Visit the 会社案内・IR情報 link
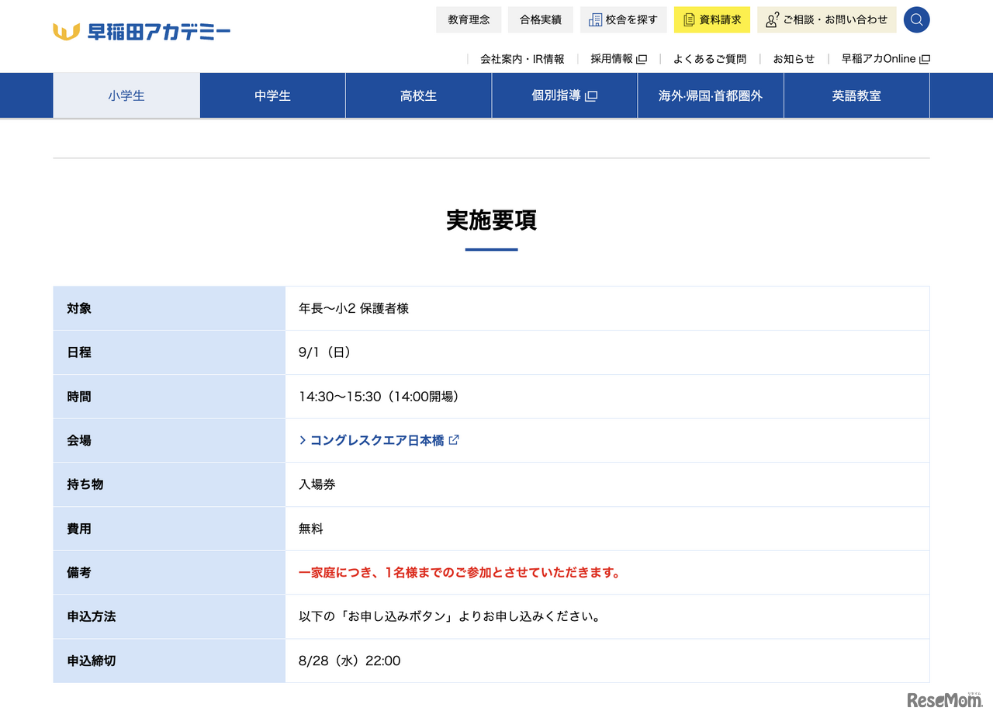This screenshot has height=718, width=993. point(522,59)
